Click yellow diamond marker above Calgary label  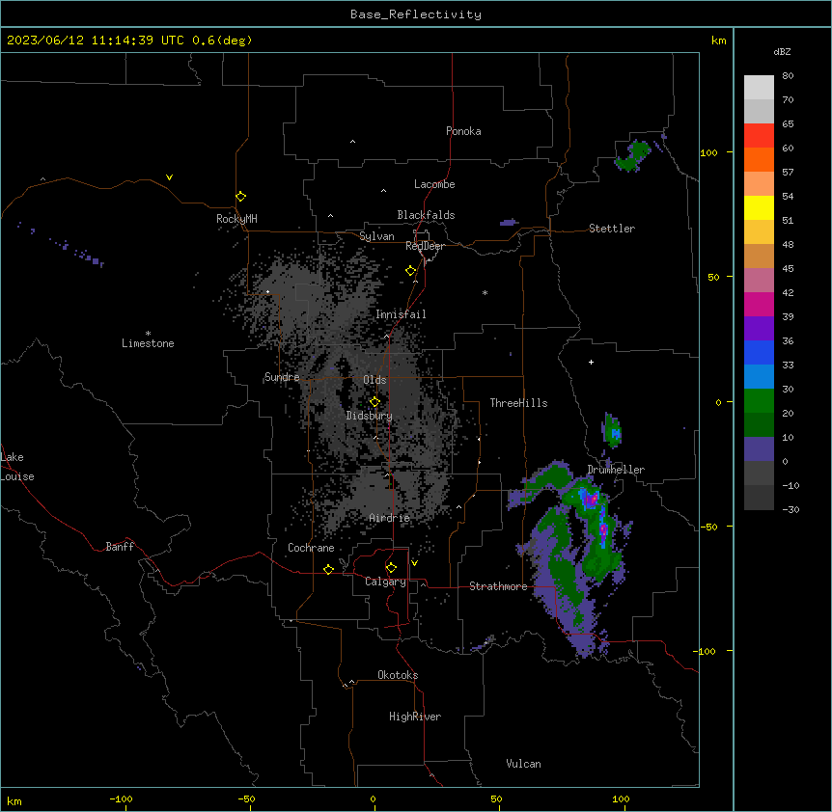(391, 568)
